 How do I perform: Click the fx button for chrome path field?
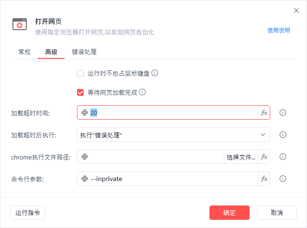[264, 157]
